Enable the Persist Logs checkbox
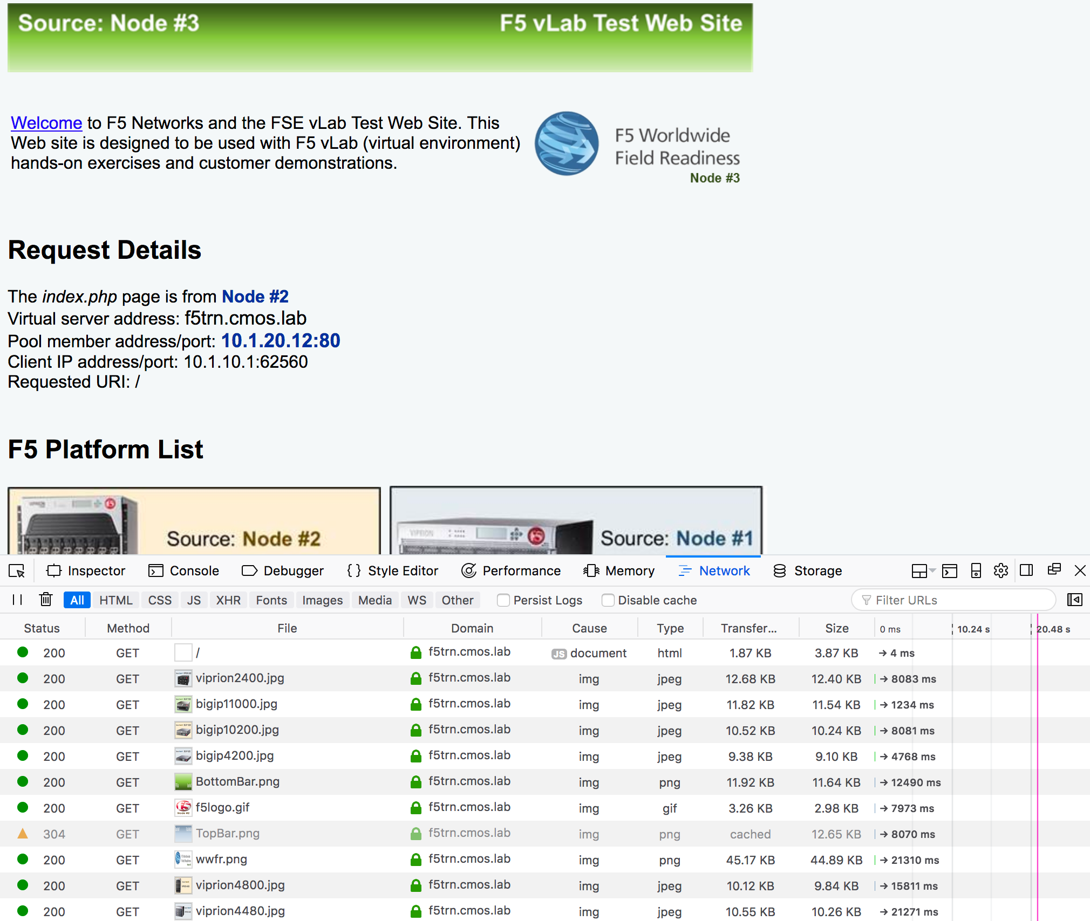The image size is (1090, 921). 503,600
